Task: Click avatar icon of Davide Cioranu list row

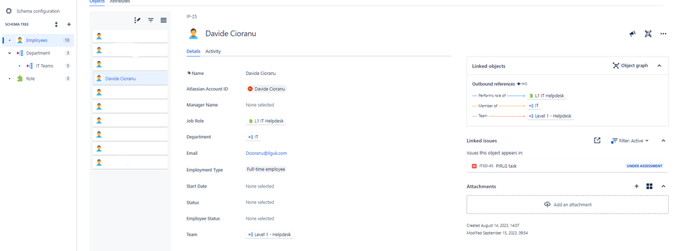Action: coord(99,78)
